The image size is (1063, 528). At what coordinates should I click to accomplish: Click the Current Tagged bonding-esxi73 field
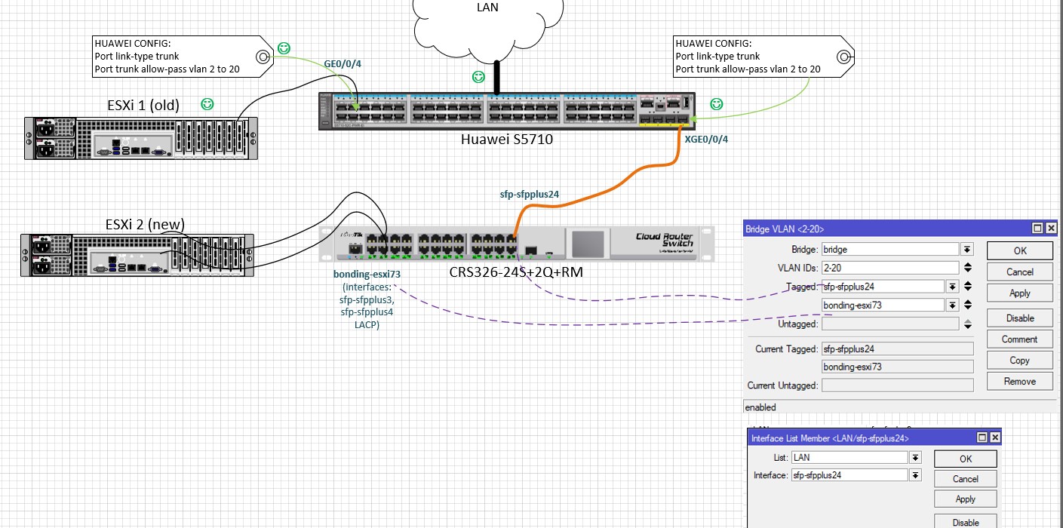pyautogui.click(x=897, y=367)
